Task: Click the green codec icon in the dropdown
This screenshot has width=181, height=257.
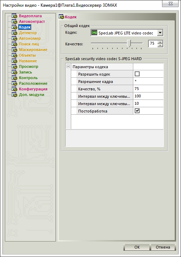Action: (x=94, y=33)
